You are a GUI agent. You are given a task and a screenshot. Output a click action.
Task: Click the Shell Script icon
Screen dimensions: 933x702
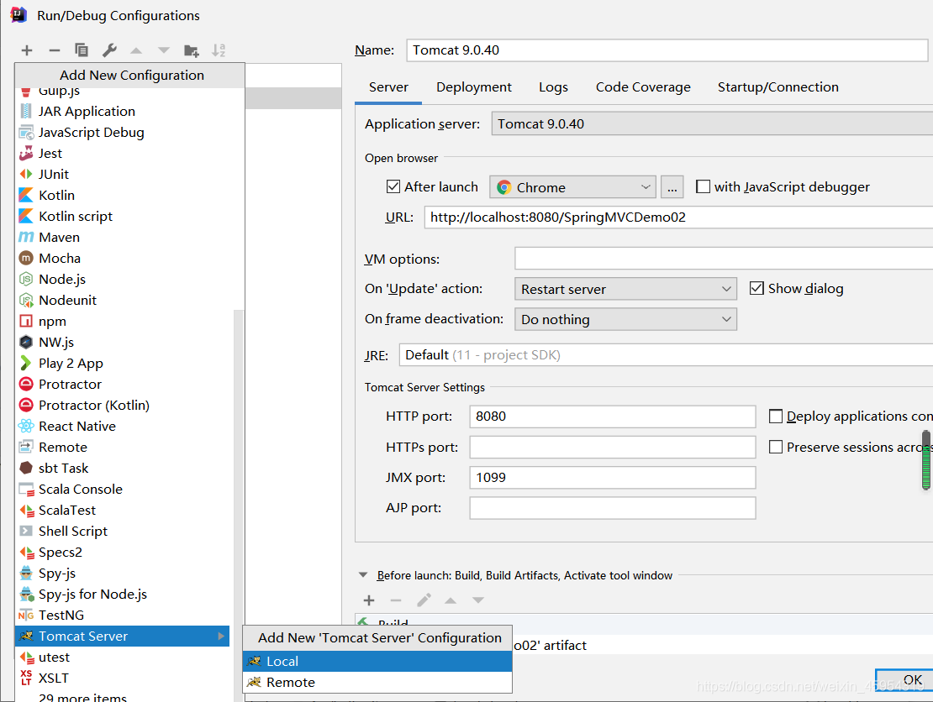click(25, 531)
